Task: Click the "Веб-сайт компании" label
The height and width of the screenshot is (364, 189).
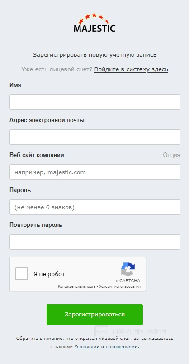Action: [37, 155]
